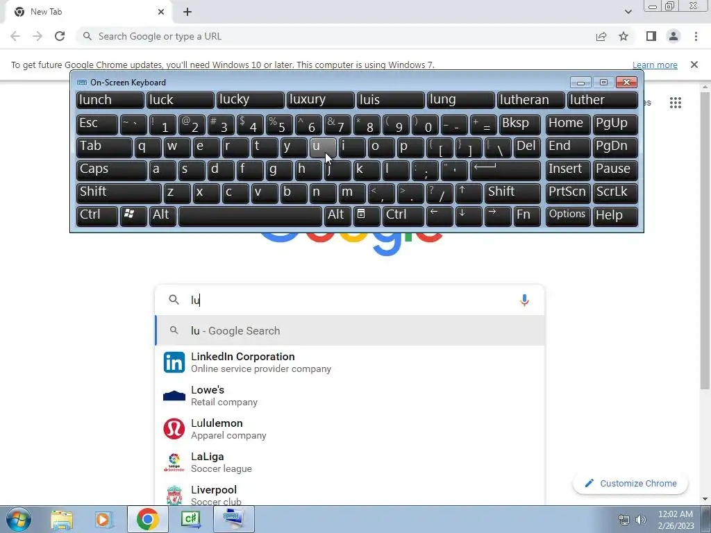The height and width of the screenshot is (533, 711).
Task: Click the Chrome taskbar icon
Action: [147, 519]
